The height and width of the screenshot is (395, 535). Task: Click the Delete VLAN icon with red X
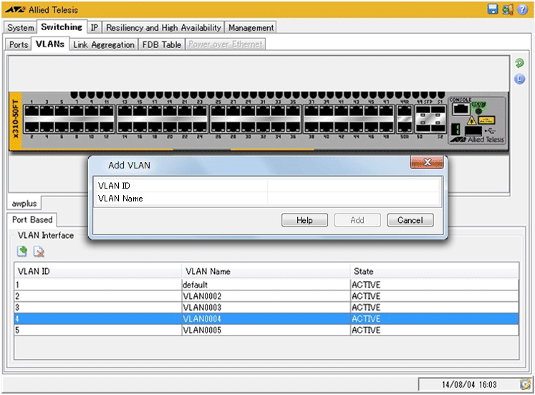(x=39, y=252)
